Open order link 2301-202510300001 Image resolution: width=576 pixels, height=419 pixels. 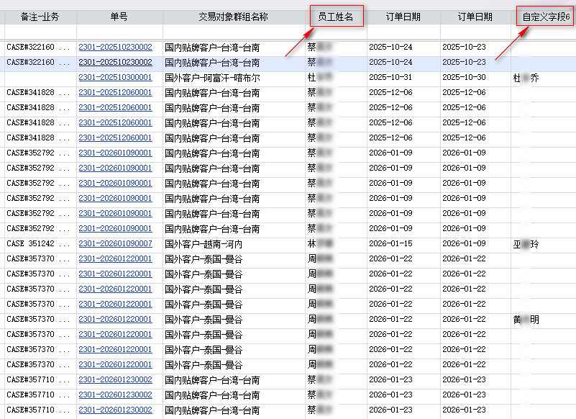(115, 77)
